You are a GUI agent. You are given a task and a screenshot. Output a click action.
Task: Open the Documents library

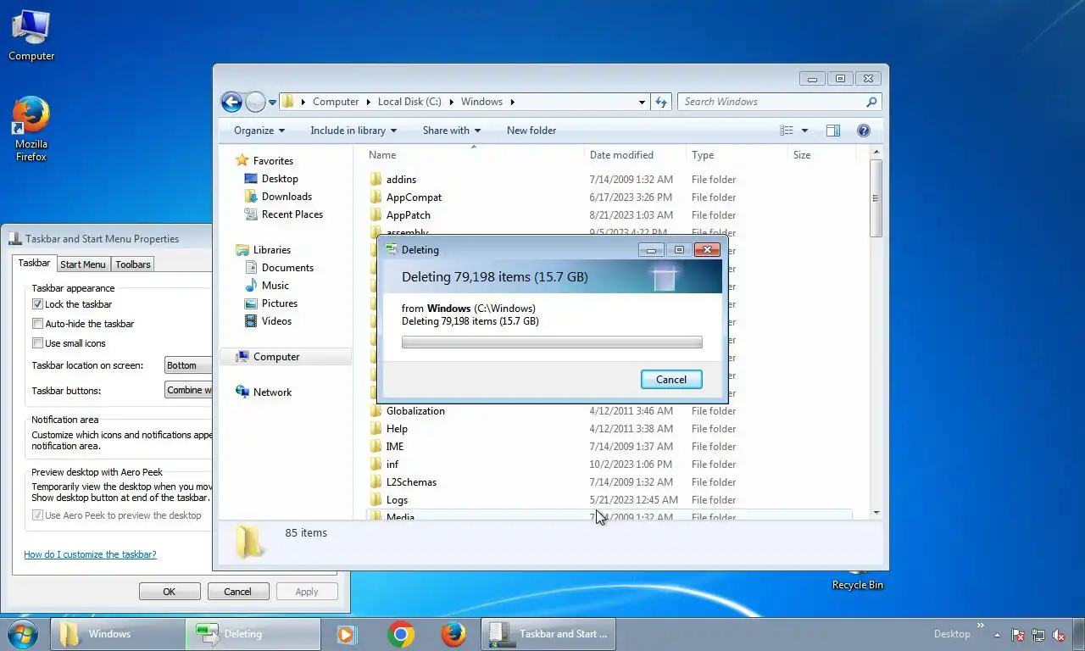287,268
